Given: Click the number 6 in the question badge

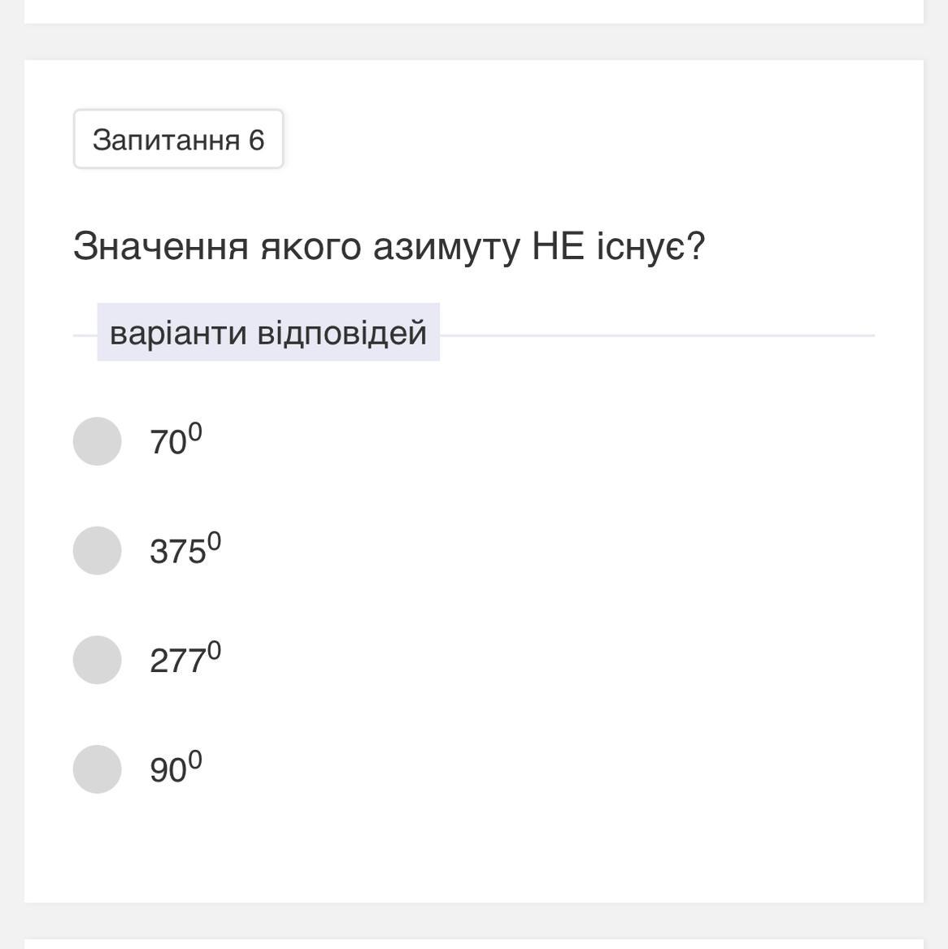Looking at the screenshot, I should (257, 140).
